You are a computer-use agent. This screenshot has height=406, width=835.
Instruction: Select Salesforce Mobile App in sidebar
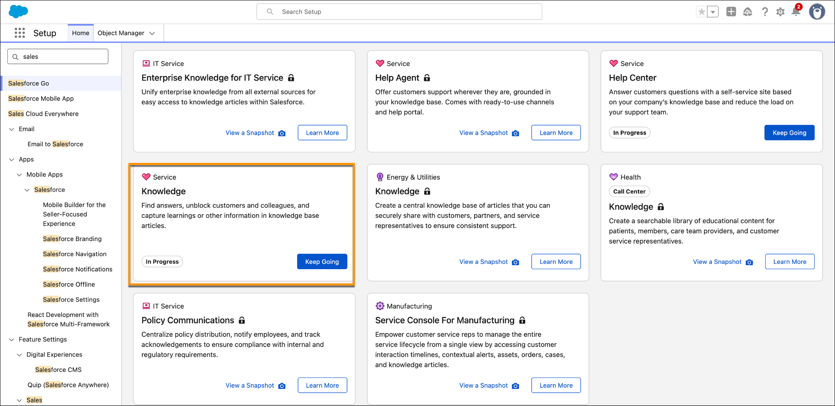(x=41, y=99)
